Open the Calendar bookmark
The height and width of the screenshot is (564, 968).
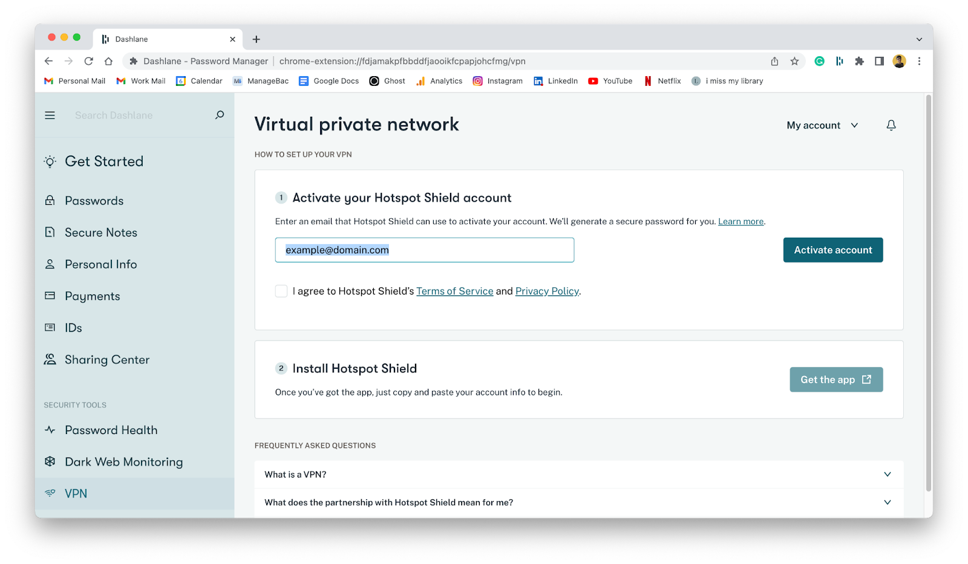pyautogui.click(x=199, y=81)
